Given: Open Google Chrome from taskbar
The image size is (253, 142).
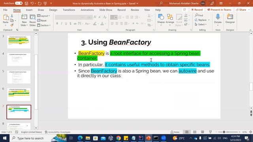Looking at the screenshot, I should 119,138.
